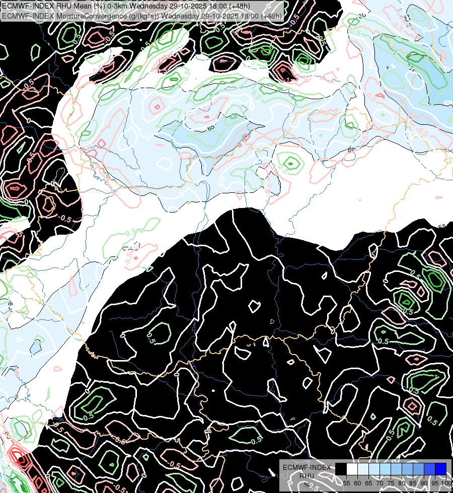453x493 pixels.
Task: Click the RHU Mean 0-3km title line
Action: [x=126, y=6]
